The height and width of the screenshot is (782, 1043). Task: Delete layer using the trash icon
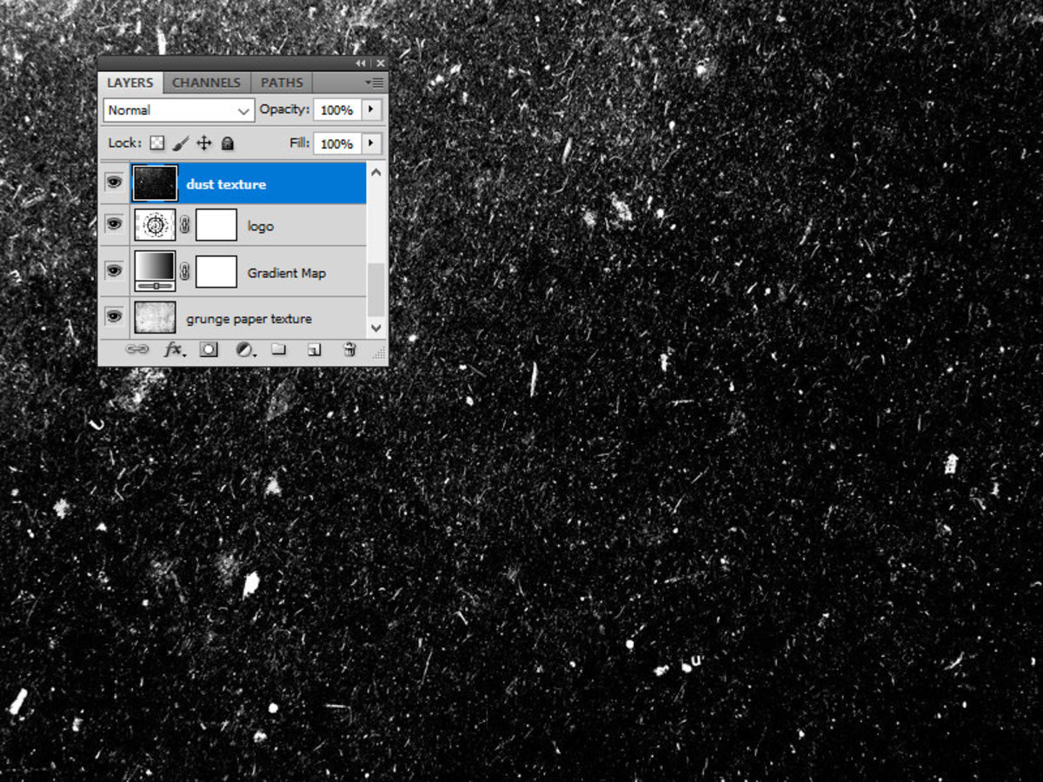[x=348, y=349]
